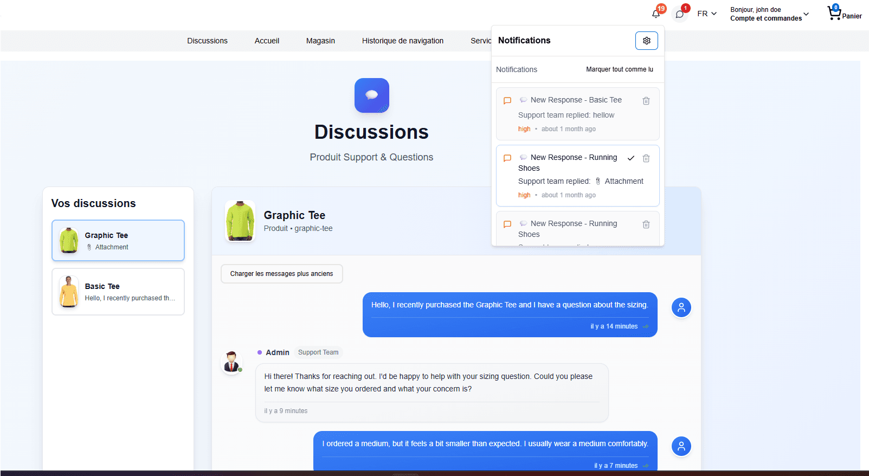
Task: Open the Magasin nav item
Action: [x=320, y=41]
